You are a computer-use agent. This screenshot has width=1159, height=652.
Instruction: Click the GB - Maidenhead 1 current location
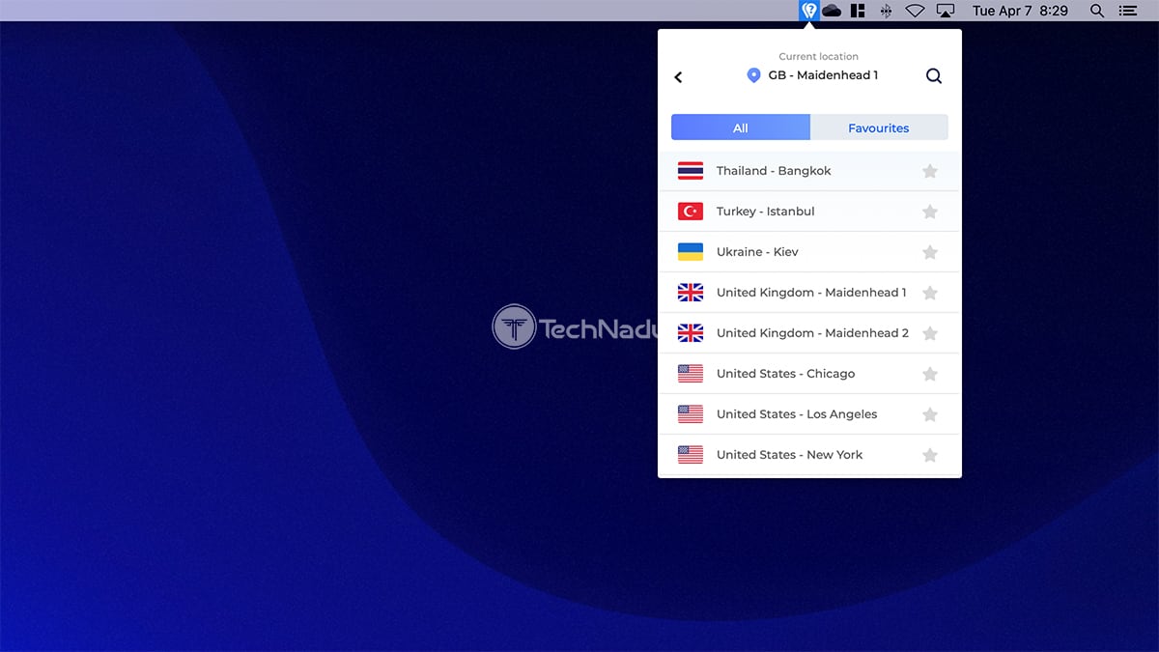click(x=823, y=75)
